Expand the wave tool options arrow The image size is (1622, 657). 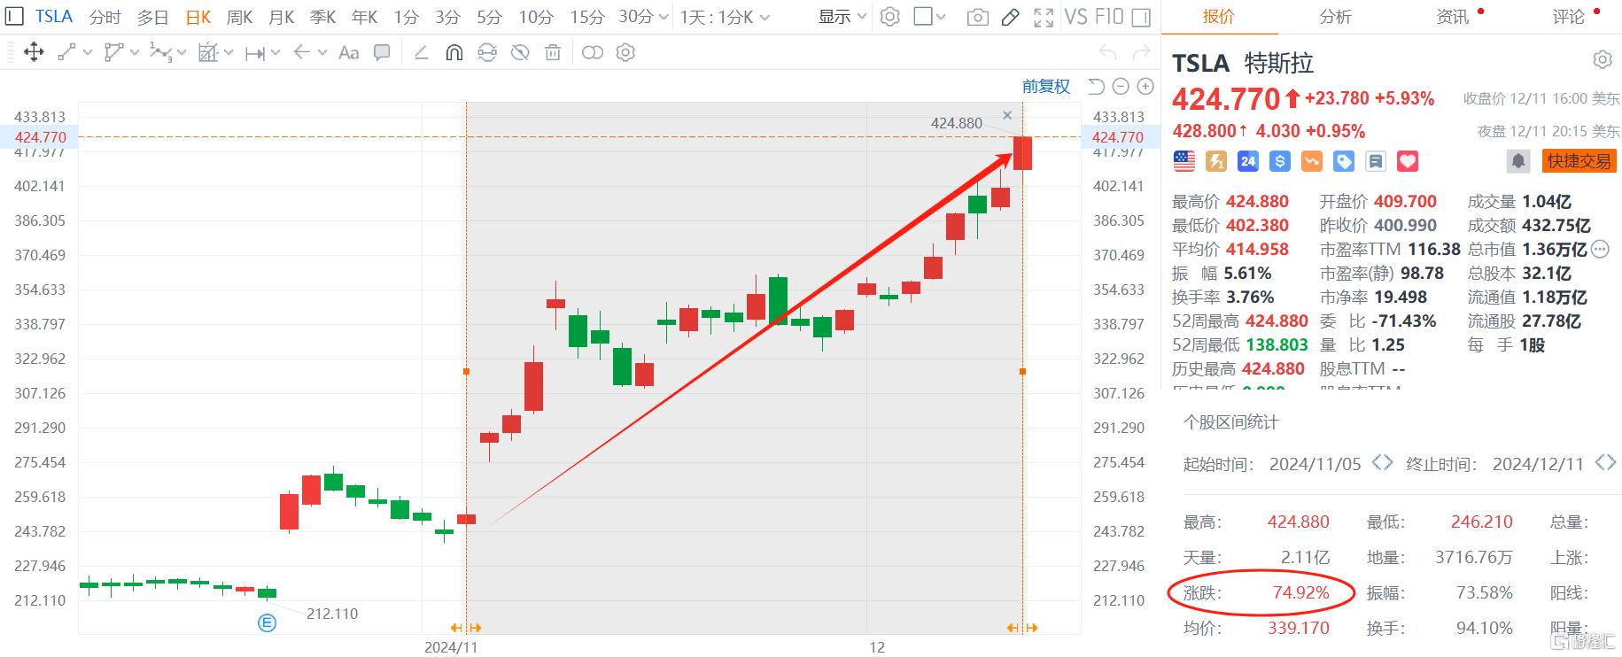[182, 53]
